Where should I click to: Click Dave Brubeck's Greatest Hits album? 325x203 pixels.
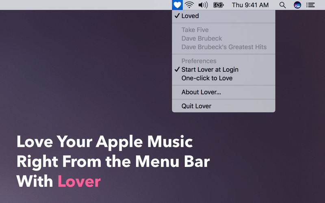coord(224,47)
